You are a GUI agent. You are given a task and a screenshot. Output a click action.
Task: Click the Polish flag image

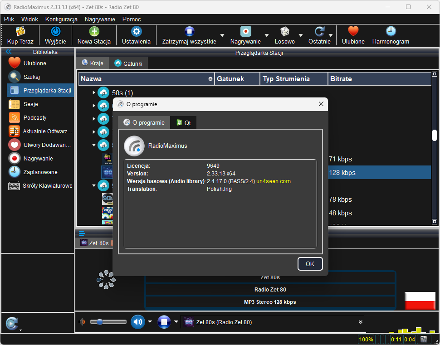click(x=420, y=301)
